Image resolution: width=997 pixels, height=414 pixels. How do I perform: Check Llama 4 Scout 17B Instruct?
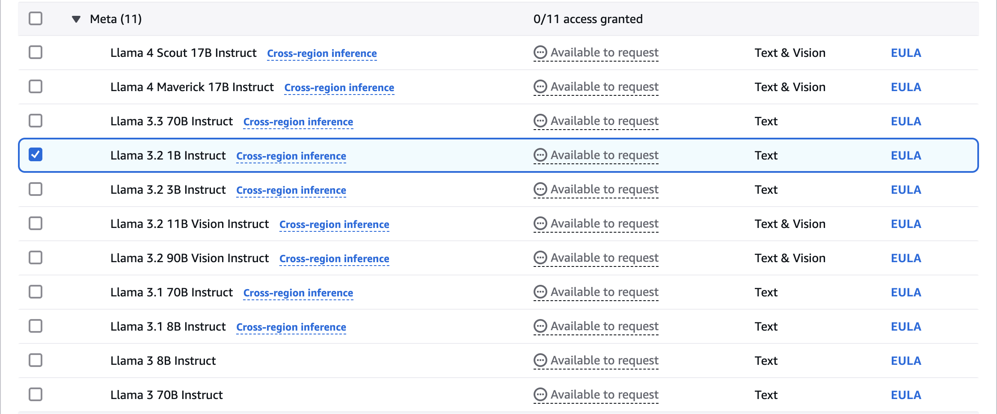36,52
